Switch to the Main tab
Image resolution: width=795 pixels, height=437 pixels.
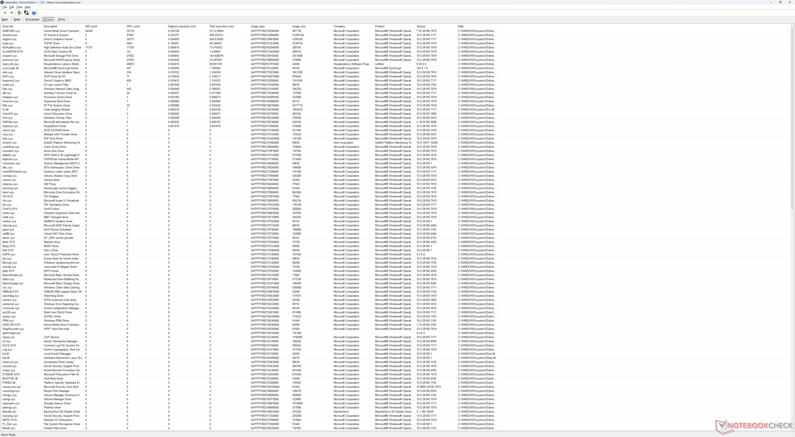[x=5, y=19]
